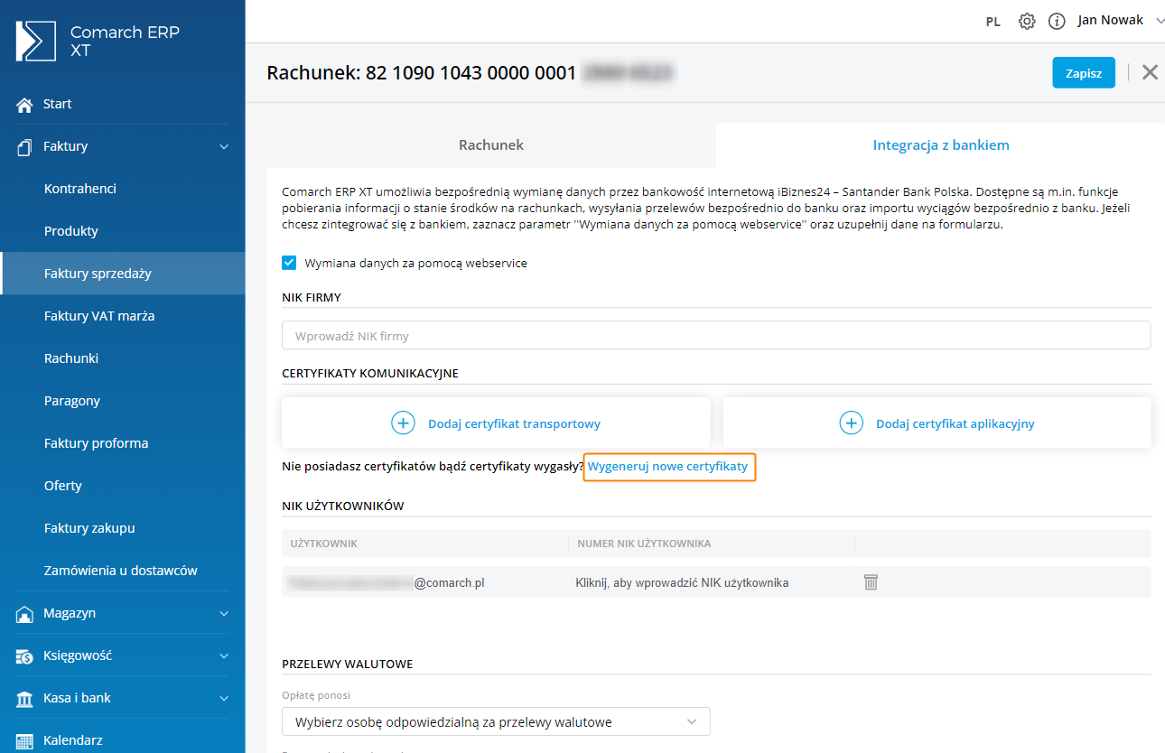The width and height of the screenshot is (1165, 753).
Task: Click the plus icon for application certificate
Action: (x=851, y=423)
